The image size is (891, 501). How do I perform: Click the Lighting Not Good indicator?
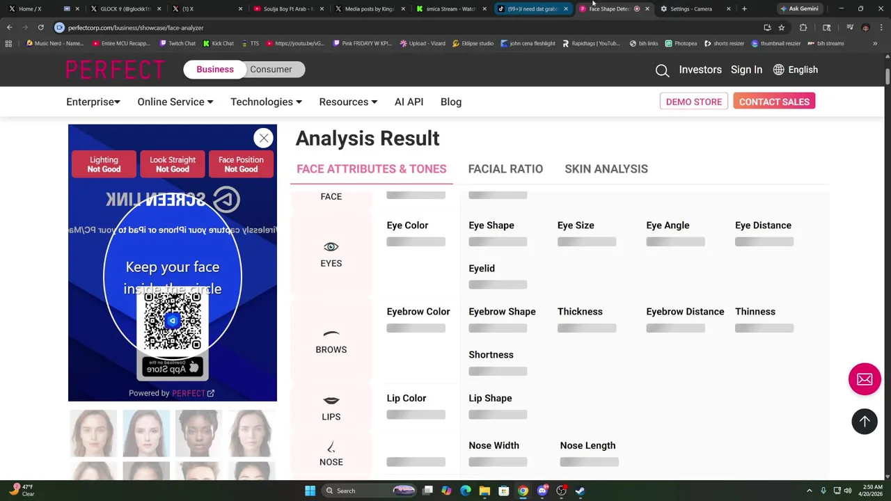(x=104, y=164)
